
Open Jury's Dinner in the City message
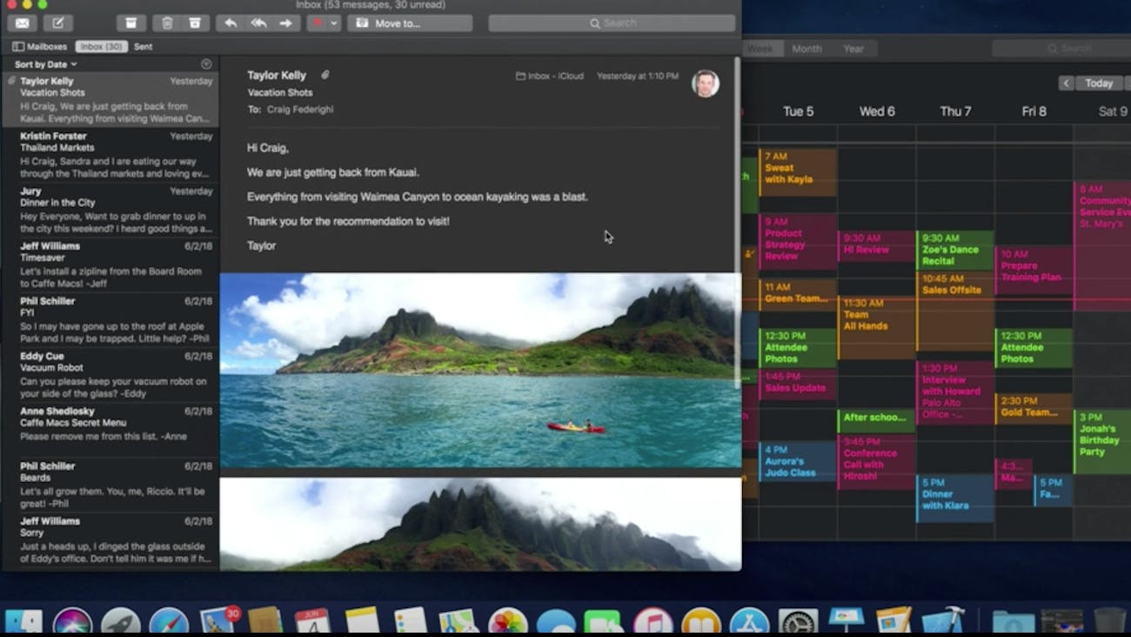click(110, 210)
